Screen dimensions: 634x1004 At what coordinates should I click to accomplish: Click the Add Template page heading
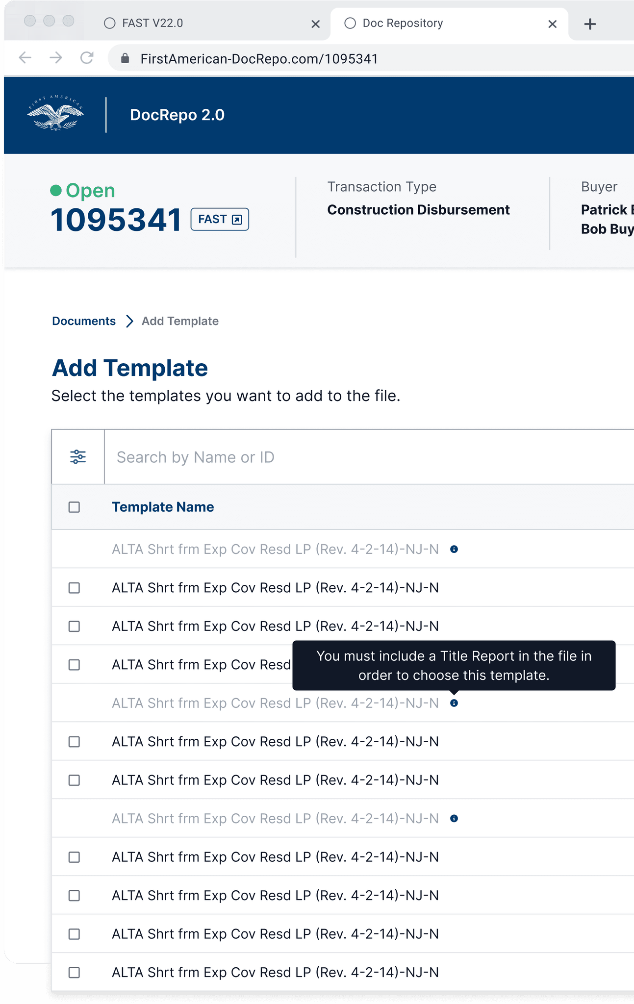pyautogui.click(x=130, y=368)
